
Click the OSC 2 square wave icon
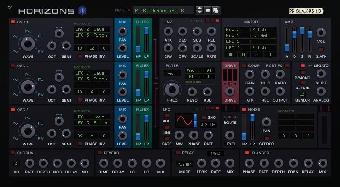(x=41, y=79)
